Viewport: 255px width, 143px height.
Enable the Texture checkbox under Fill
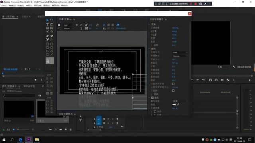point(155,115)
